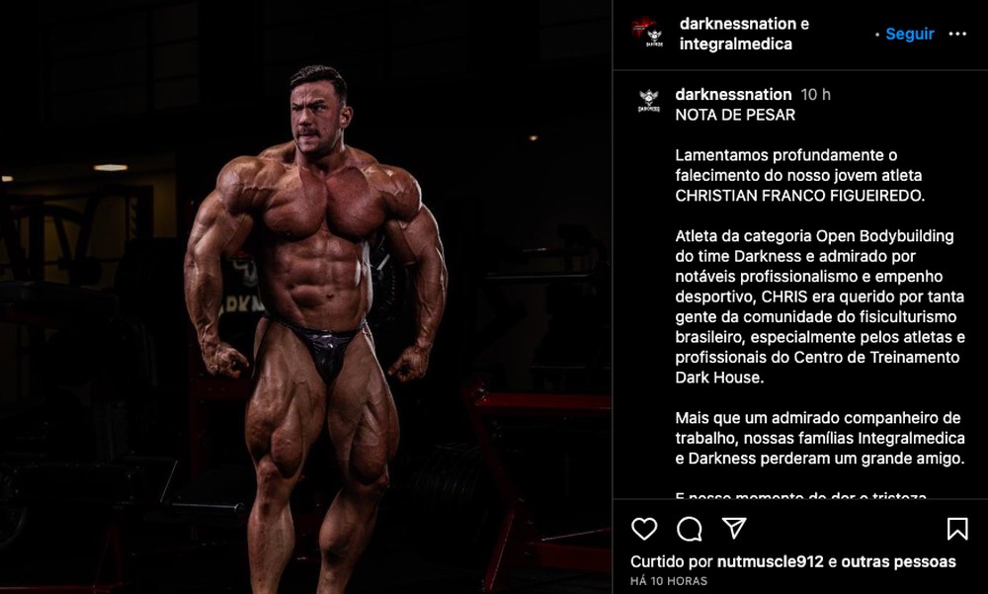This screenshot has height=594, width=988.
Task: Click the darknessnation avatar beside the caption
Action: click(648, 101)
